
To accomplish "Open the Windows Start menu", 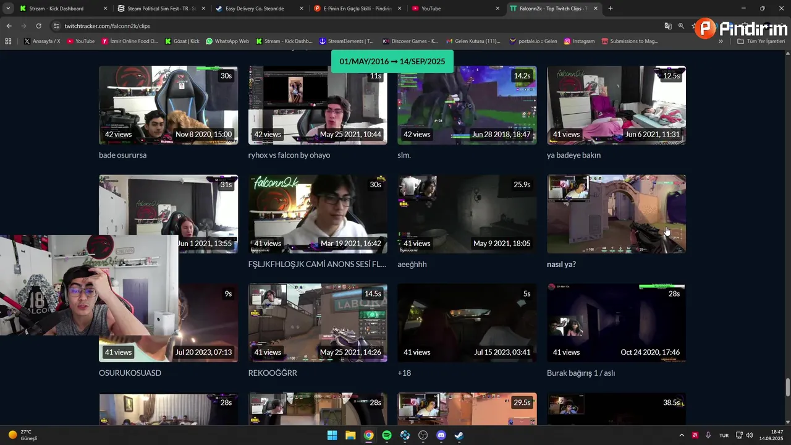I will coord(332,435).
